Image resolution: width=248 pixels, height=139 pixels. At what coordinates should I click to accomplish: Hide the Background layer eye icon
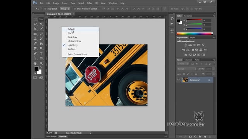point(178,80)
